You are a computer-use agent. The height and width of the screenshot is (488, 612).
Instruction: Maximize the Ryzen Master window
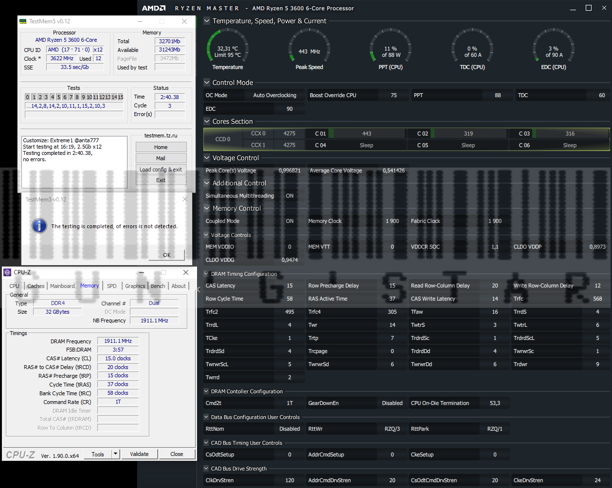pos(589,8)
